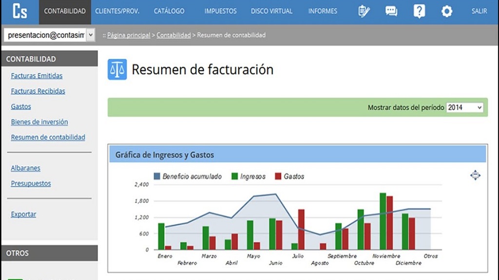
Task: Go to Facturas Emitidas link
Action: [x=37, y=76]
